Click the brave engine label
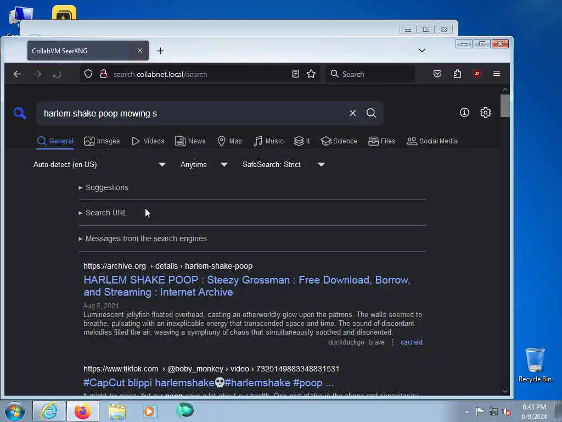 click(x=376, y=342)
